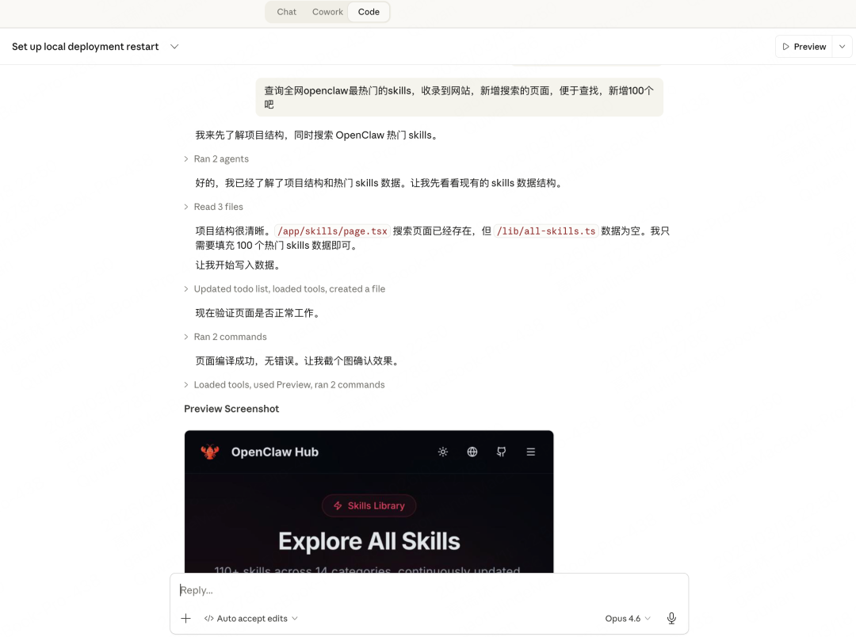Switch to the Cowork tab
The width and height of the screenshot is (856, 637).
[x=327, y=12]
